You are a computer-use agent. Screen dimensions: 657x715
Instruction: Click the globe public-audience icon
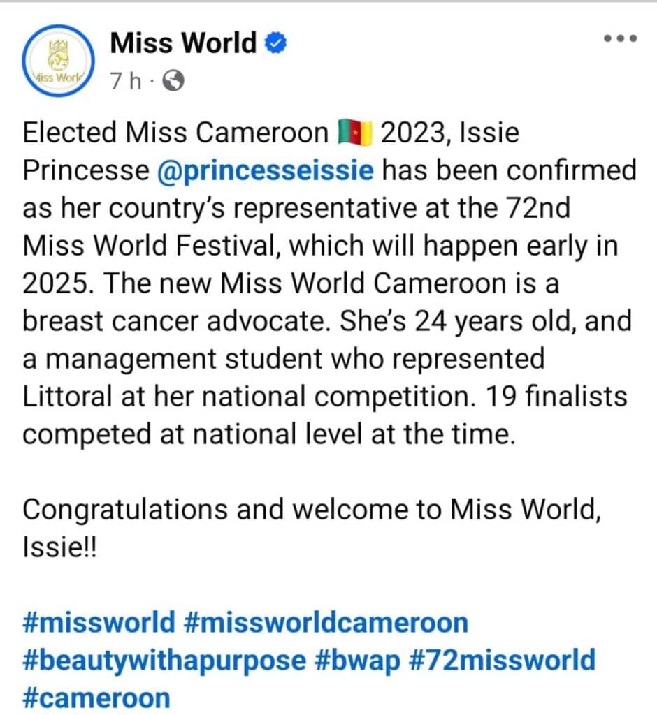(x=173, y=82)
